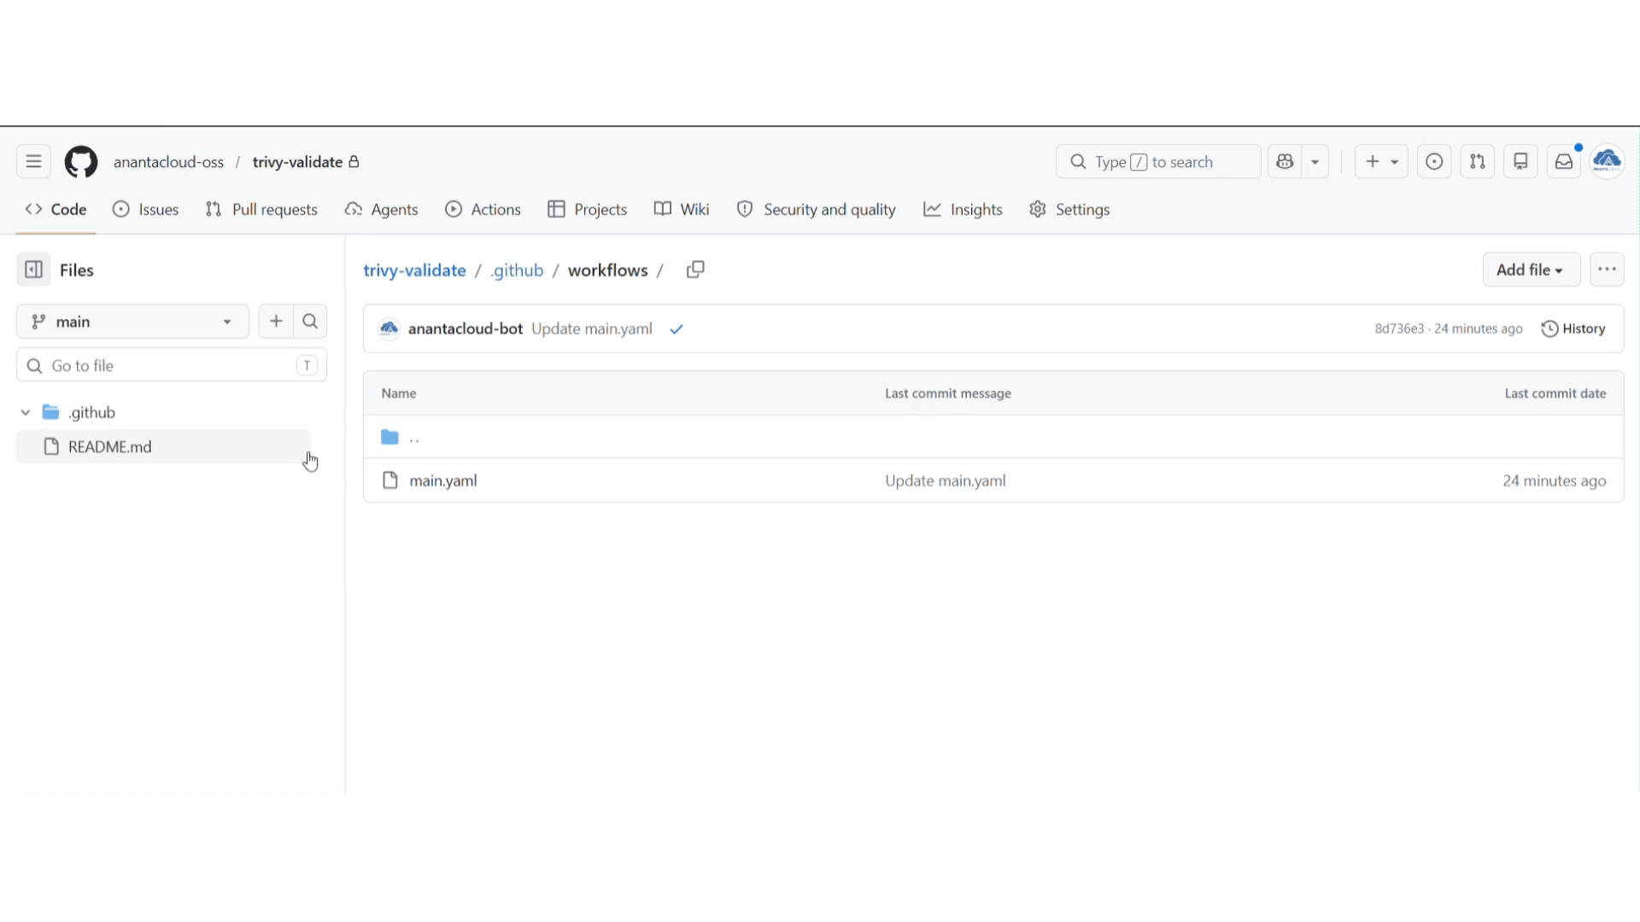
Task: Open the main branch selector dropdown
Action: click(132, 322)
